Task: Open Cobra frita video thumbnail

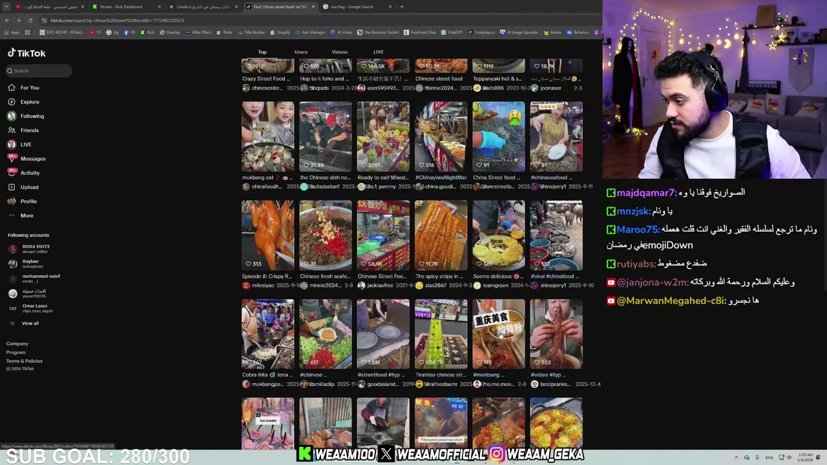Action: click(267, 334)
